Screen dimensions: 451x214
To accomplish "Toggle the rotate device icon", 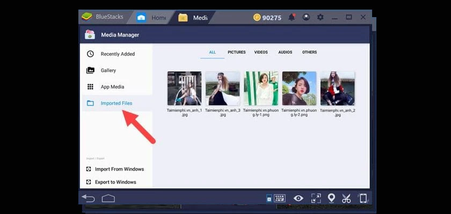I will pos(363,198).
